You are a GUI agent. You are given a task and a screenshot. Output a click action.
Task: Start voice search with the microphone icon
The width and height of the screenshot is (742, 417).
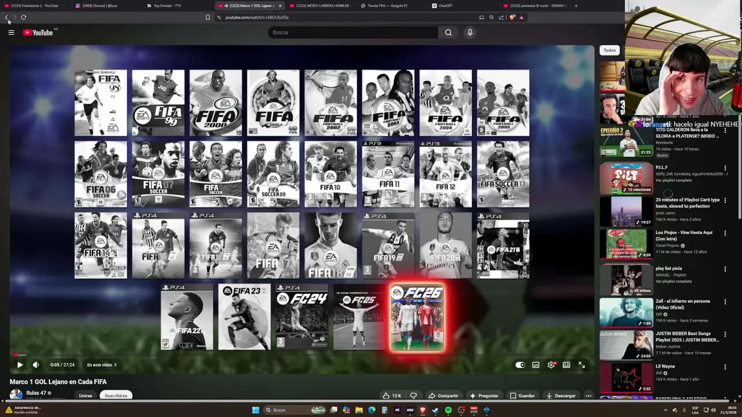click(470, 32)
